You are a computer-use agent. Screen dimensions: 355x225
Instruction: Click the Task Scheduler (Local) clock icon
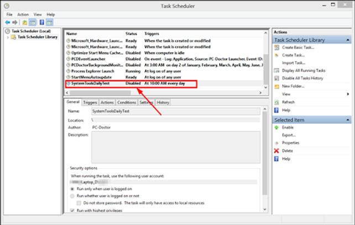(8, 31)
